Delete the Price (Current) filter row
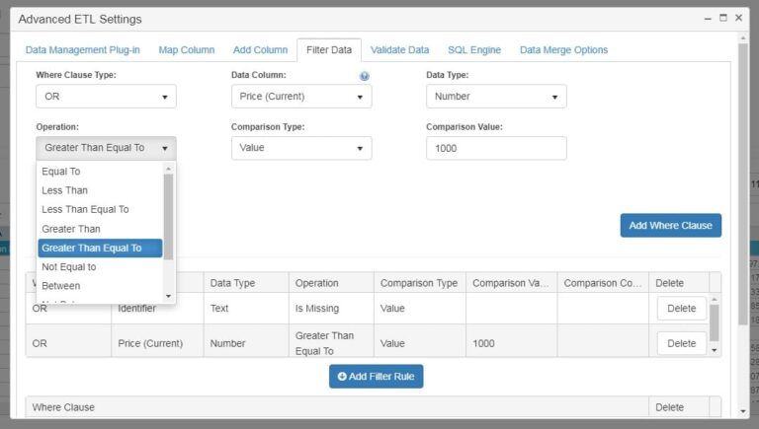This screenshot has width=759, height=429. (x=681, y=343)
